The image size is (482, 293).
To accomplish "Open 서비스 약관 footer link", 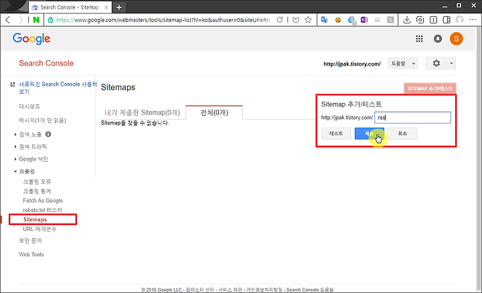I will pyautogui.click(x=230, y=290).
